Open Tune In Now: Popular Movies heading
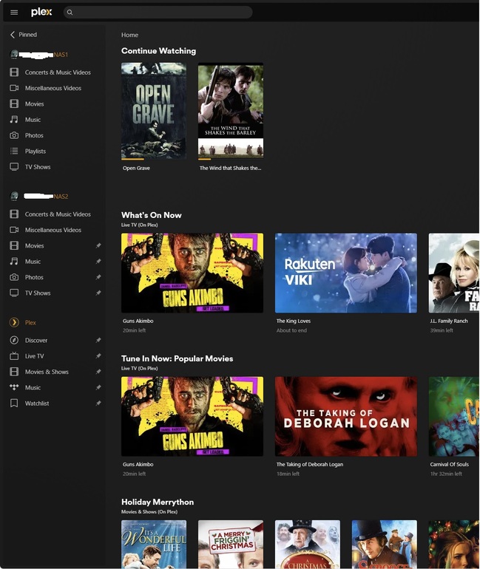Viewport: 480px width, 569px height. [x=178, y=358]
